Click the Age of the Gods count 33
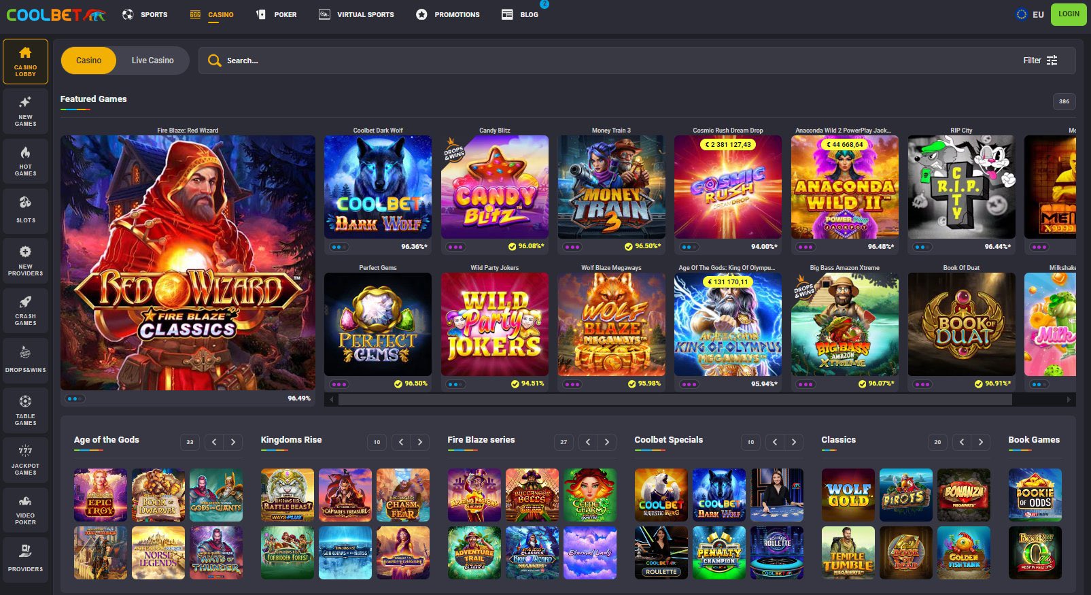Screen dimensions: 1091x595 [190, 442]
